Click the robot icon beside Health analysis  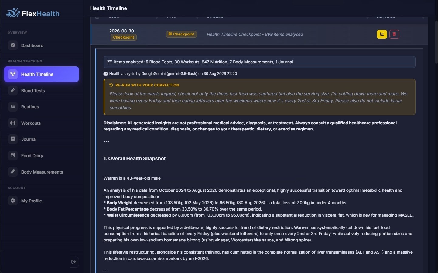[x=106, y=74]
